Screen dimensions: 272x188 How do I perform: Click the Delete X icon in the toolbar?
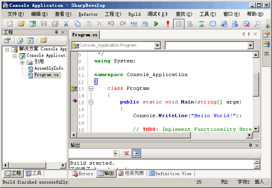100,24
